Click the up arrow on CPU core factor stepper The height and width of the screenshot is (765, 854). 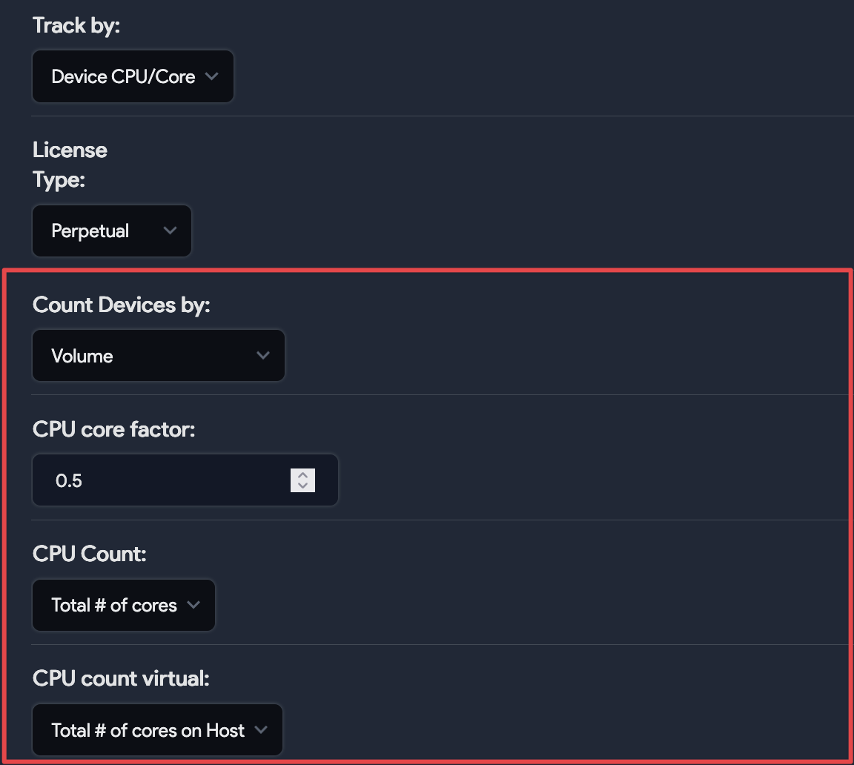pyautogui.click(x=302, y=475)
